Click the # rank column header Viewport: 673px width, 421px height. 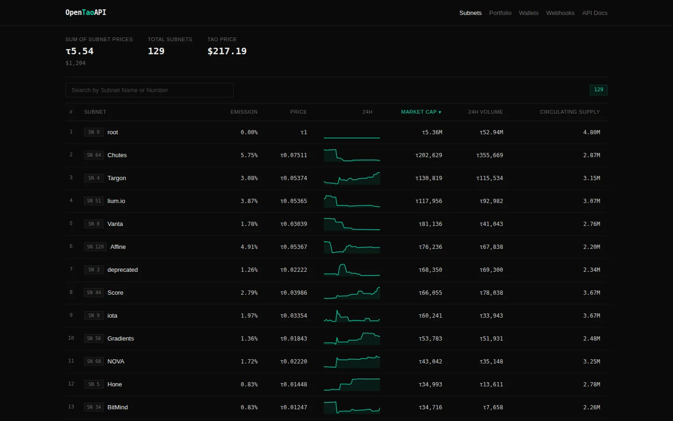71,112
